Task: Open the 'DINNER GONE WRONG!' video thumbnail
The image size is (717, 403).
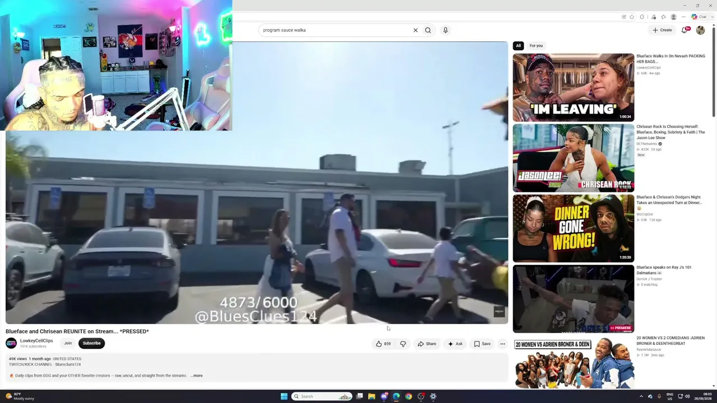Action: click(574, 228)
